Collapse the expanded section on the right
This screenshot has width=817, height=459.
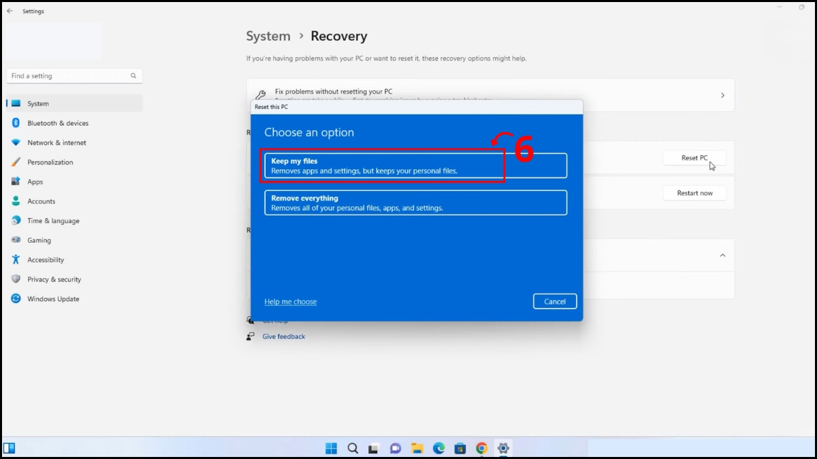pos(722,255)
